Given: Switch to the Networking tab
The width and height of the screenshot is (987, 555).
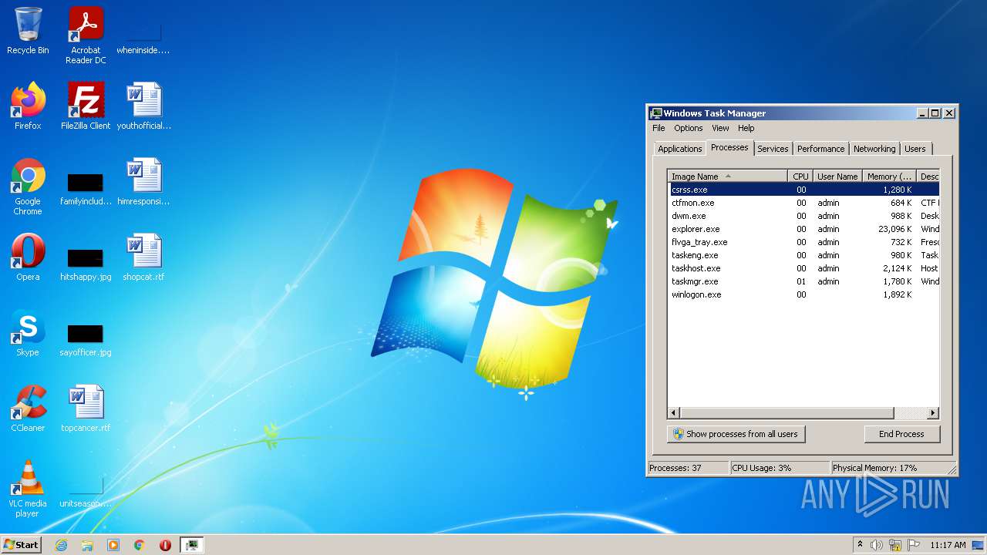Looking at the screenshot, I should click(874, 149).
